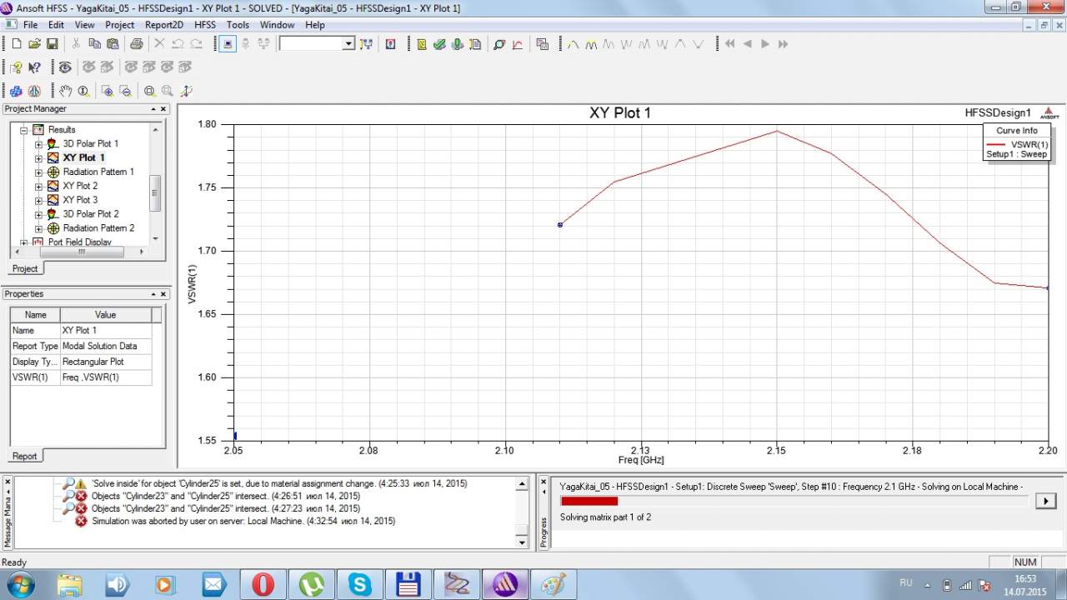Screen dimensions: 1067x600
Task: Click the Validate green checkmark icon
Action: (x=439, y=44)
